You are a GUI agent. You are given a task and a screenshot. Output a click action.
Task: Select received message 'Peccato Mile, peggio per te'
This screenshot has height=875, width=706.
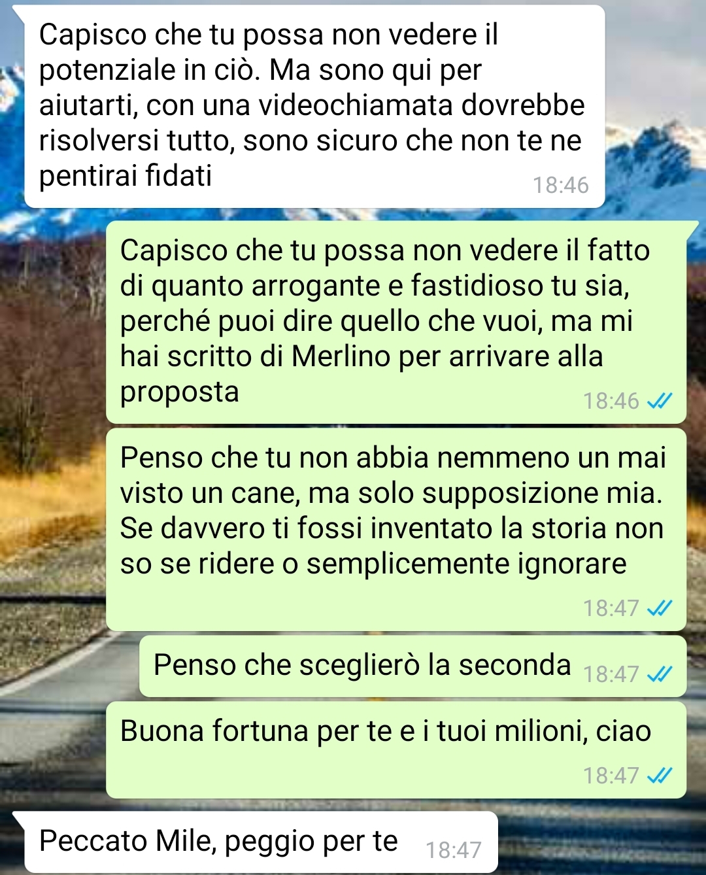tap(261, 842)
